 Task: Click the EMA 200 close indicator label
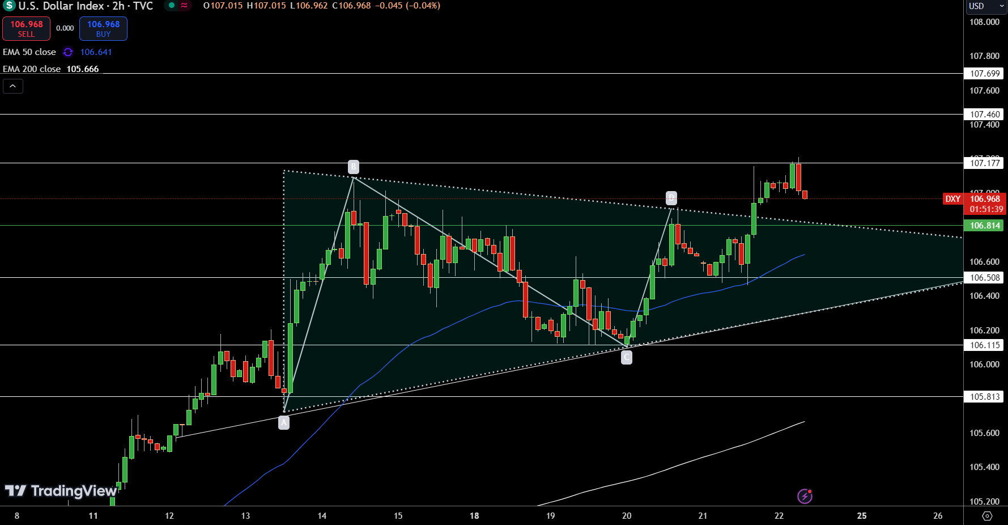coord(32,69)
